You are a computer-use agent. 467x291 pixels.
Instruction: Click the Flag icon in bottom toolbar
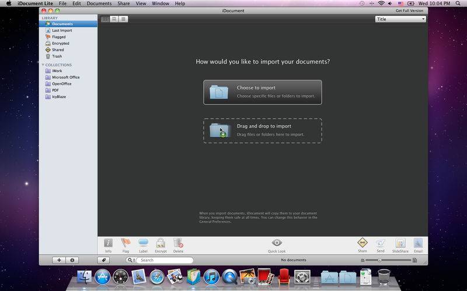[x=126, y=243]
